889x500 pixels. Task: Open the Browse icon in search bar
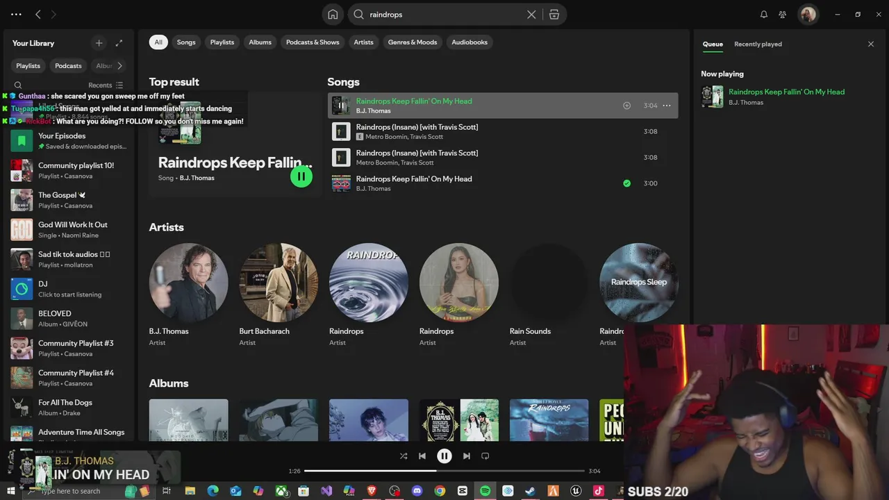pyautogui.click(x=554, y=15)
